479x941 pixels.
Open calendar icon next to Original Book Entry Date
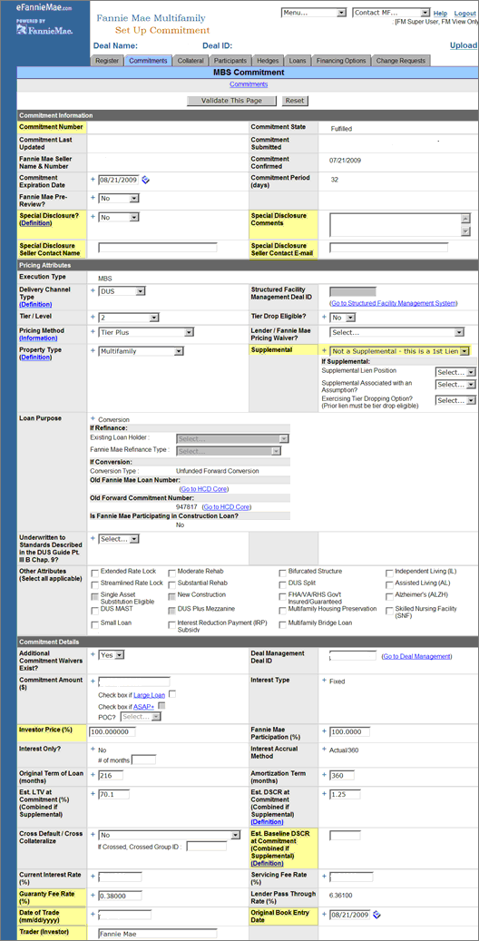(376, 916)
